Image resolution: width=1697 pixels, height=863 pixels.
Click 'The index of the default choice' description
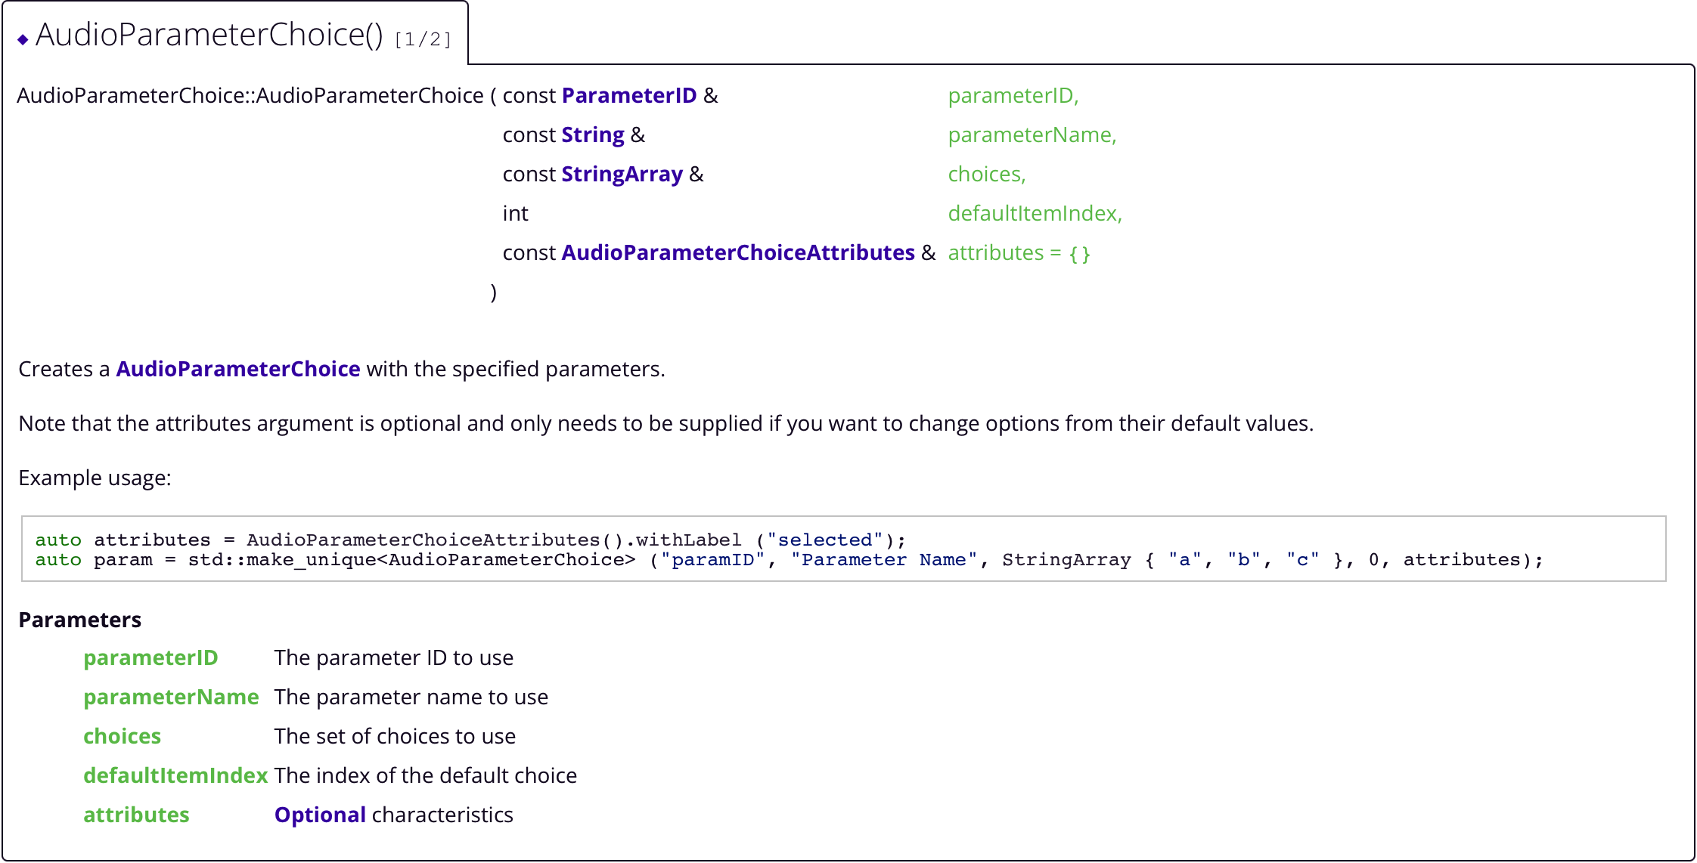coord(426,775)
